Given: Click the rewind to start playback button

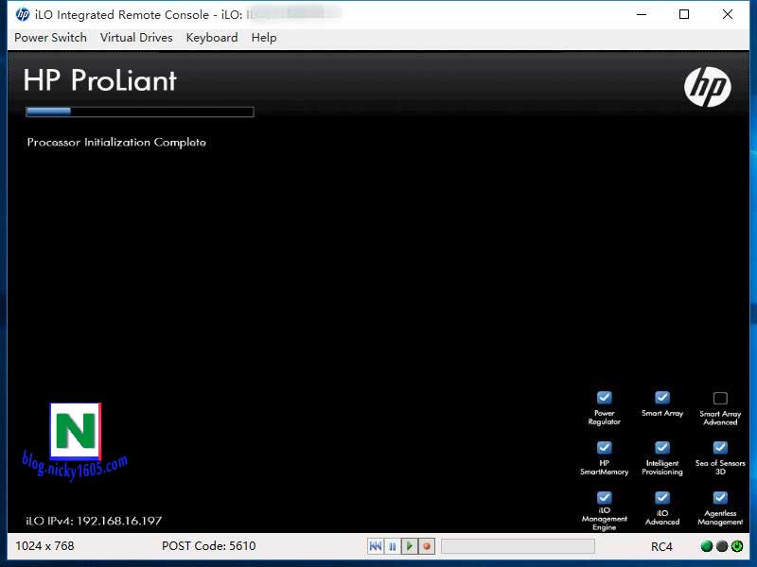Looking at the screenshot, I should [x=375, y=546].
